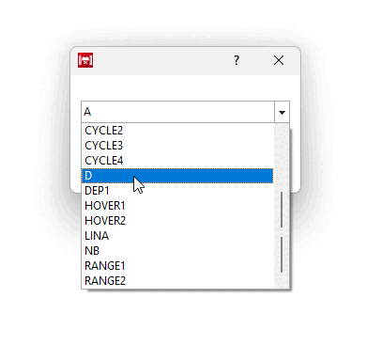The height and width of the screenshot is (345, 367).
Task: Click scrollbar track above the thumb
Action: [282, 157]
